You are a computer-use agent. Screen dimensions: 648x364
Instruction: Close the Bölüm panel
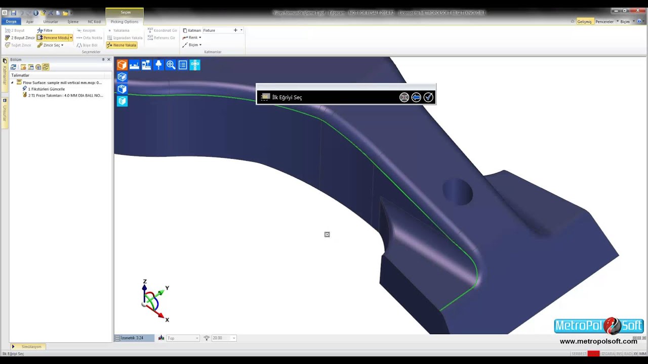click(x=109, y=60)
